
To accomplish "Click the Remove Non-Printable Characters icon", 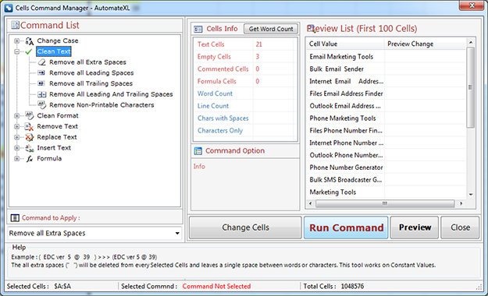I will pos(41,104).
